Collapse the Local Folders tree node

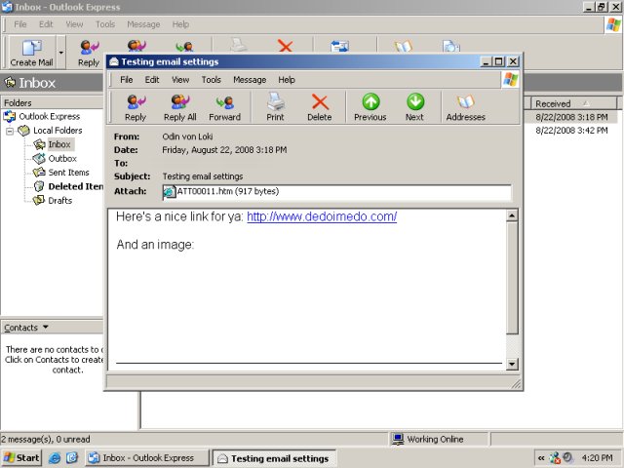[x=10, y=131]
